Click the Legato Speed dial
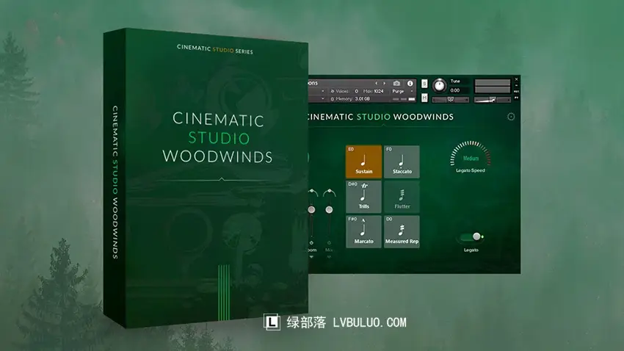Image resolution: width=624 pixels, height=351 pixels. pos(470,153)
